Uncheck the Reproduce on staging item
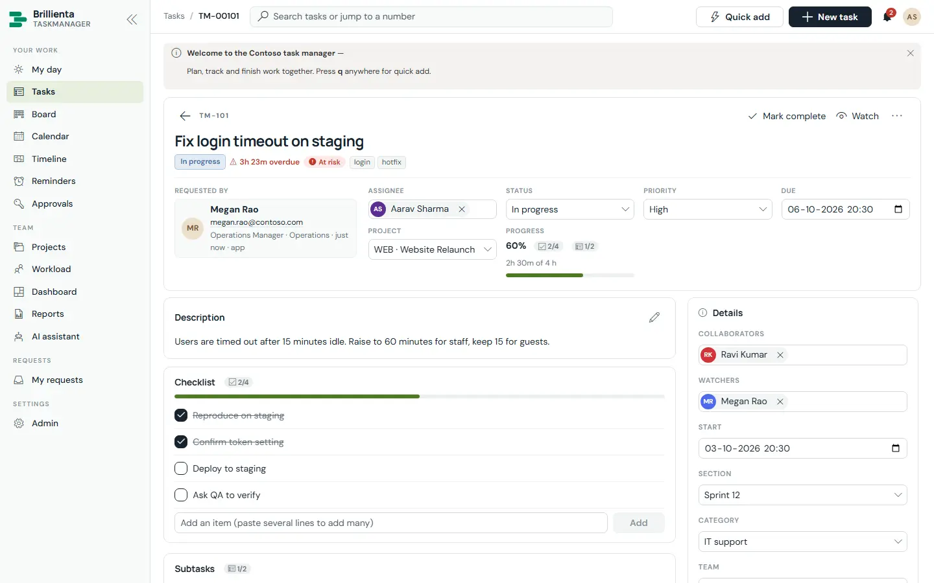This screenshot has height=583, width=934. (181, 415)
